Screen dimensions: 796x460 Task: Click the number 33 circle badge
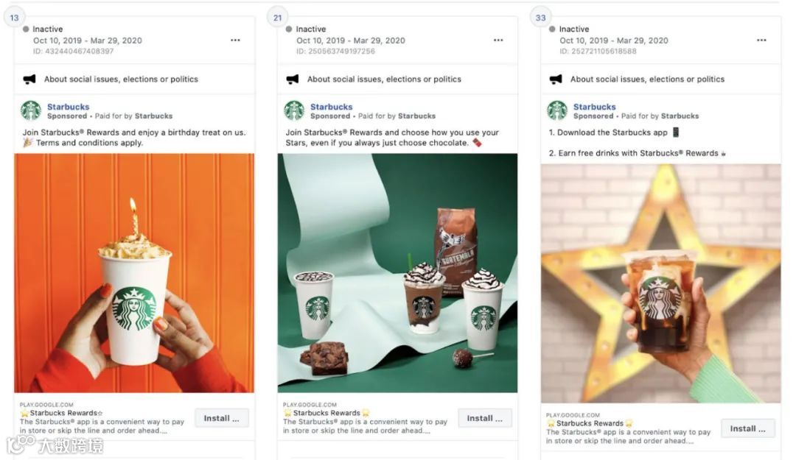click(x=541, y=18)
